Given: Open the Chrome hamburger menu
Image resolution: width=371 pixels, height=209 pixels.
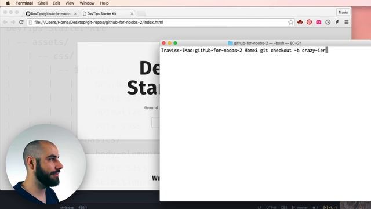Looking at the screenshot, I should (347, 22).
